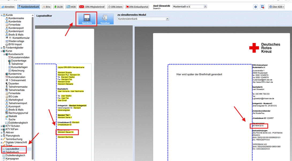The image size is (292, 161).
Task: Expand the Fördermitglieder tree node
Action: 1,48
